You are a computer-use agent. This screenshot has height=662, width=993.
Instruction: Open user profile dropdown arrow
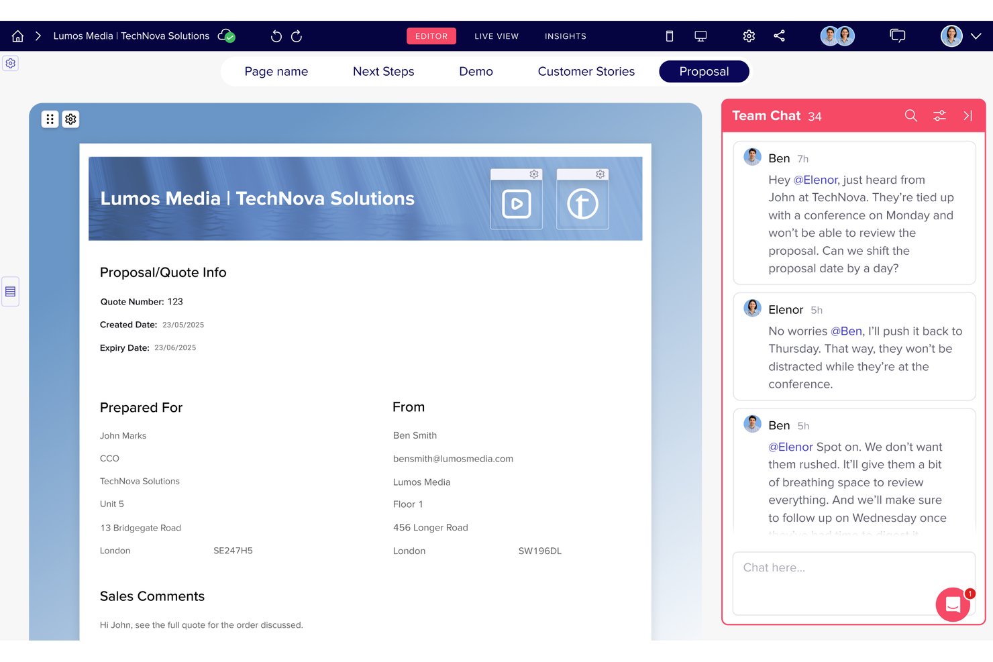click(x=976, y=36)
